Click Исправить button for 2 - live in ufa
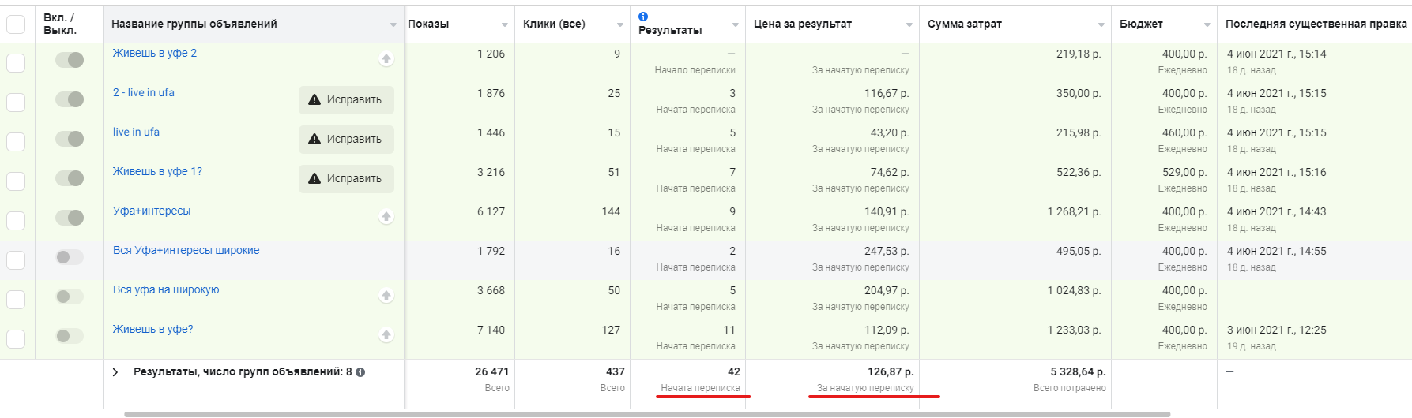1412x418 pixels. pos(346,100)
